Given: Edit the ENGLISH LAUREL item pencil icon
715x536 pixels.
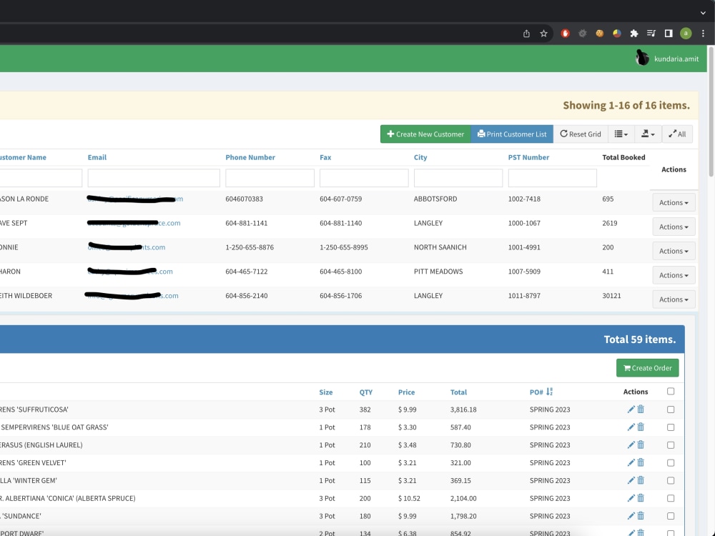Looking at the screenshot, I should pos(631,445).
